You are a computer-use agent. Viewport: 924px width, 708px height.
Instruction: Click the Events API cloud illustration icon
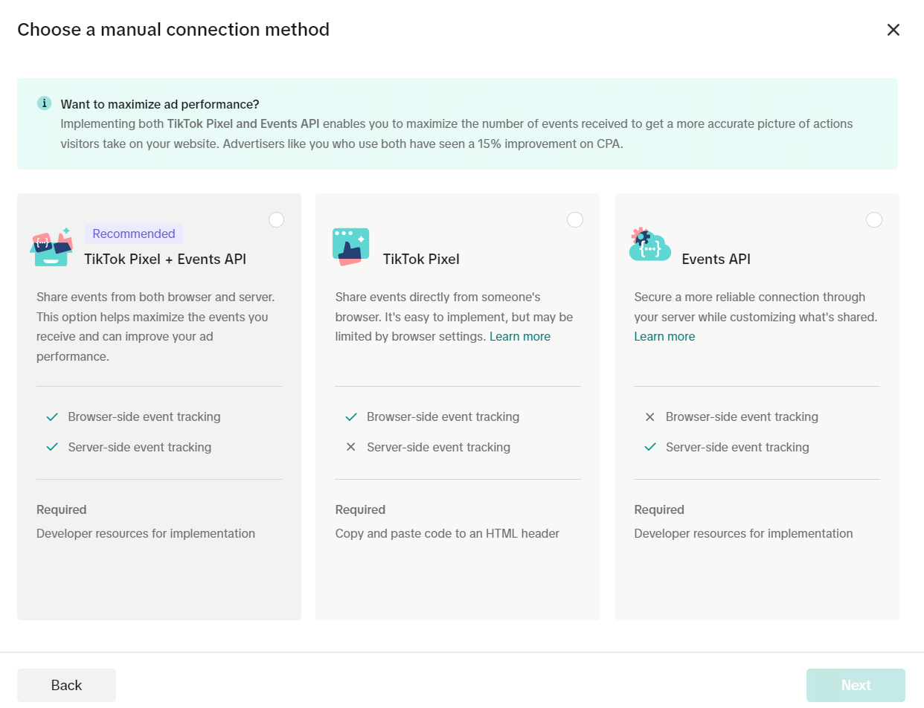pos(649,245)
